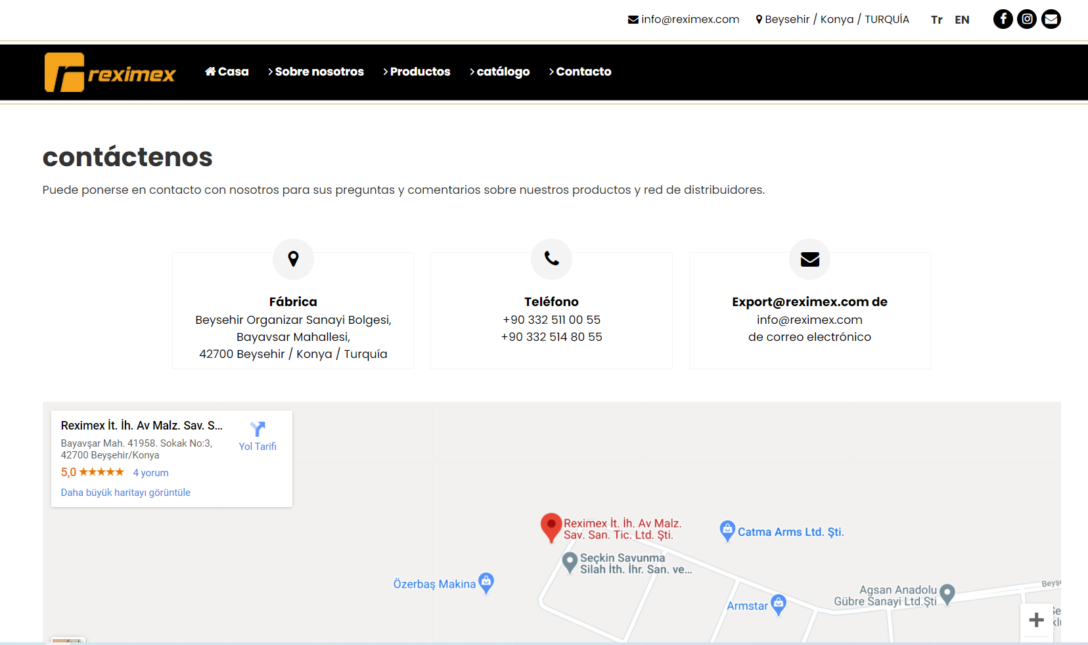Open the catálogo menu item

[500, 72]
